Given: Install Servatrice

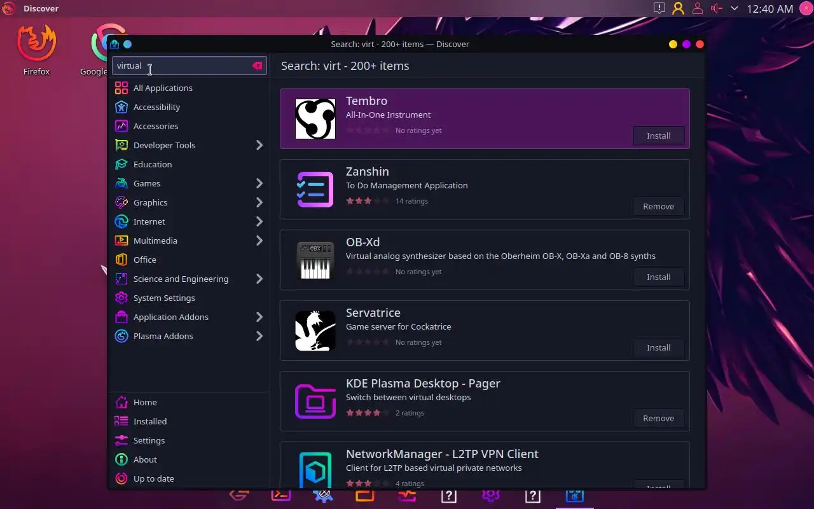Looking at the screenshot, I should pyautogui.click(x=658, y=347).
